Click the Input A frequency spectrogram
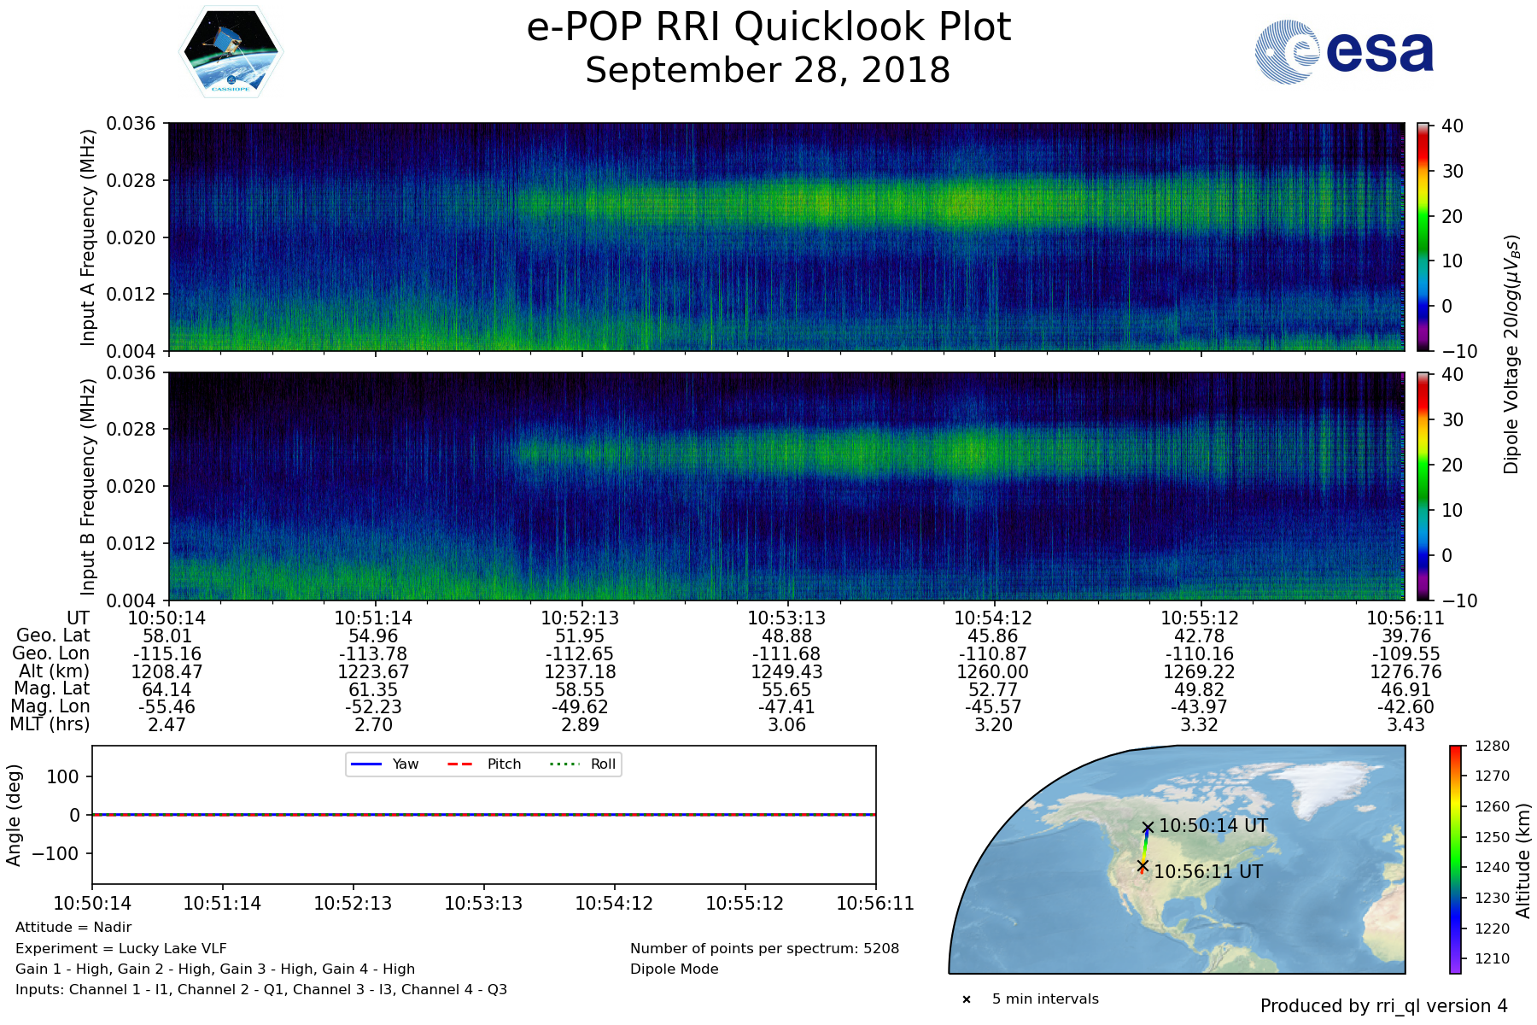Screen dimensions: 1537x1025 [x=786, y=237]
